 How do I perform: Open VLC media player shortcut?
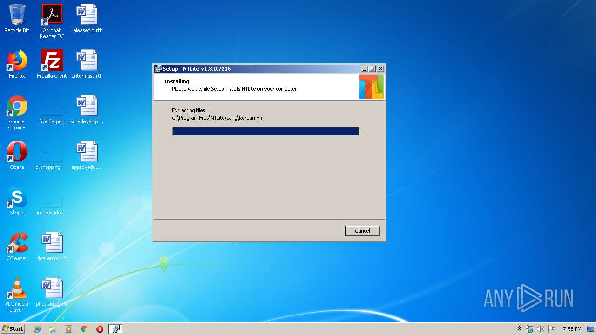coord(17,295)
